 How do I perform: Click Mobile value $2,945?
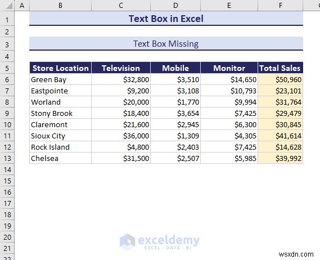(175, 124)
